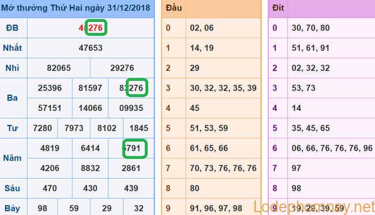Select the Nhất prize number 47653
Screen dimensions: 375x215
[91, 48]
